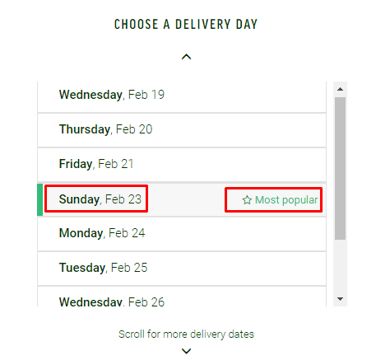Click 'Scroll for more delivery dates' text
Screen dimensions: 376x360
point(186,334)
